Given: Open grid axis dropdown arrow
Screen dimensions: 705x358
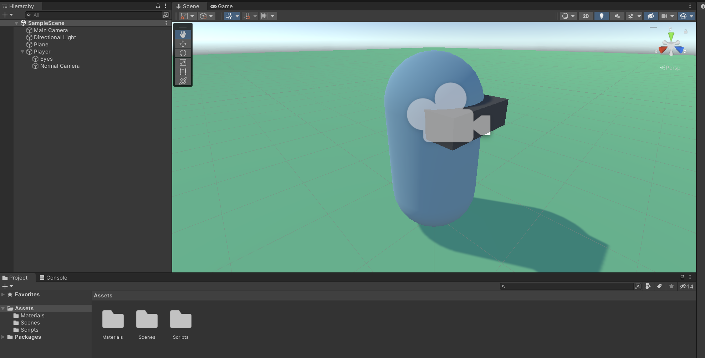Looking at the screenshot, I should tap(237, 16).
